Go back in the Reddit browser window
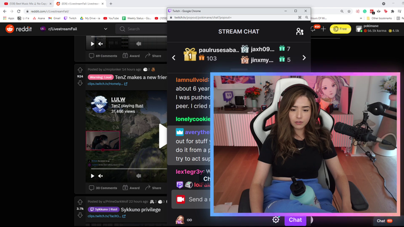Screen dimensions: 404x227 click(4, 11)
